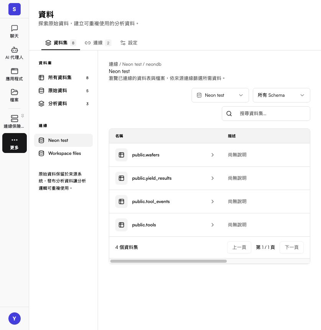Click the workspace S avatar icon
This screenshot has height=330, width=321.
coord(14,9)
